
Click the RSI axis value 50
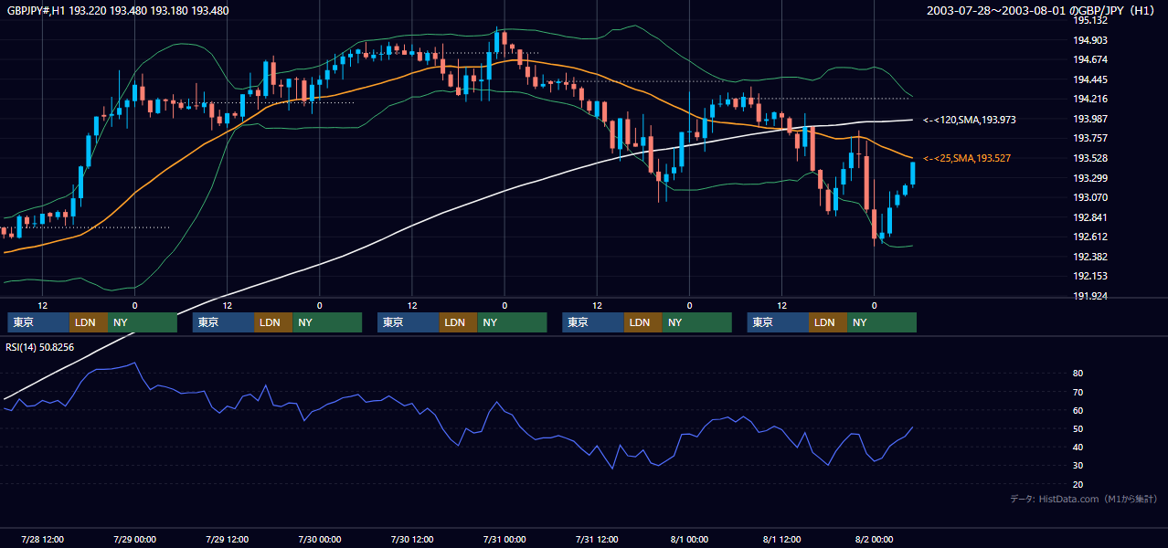[1078, 428]
